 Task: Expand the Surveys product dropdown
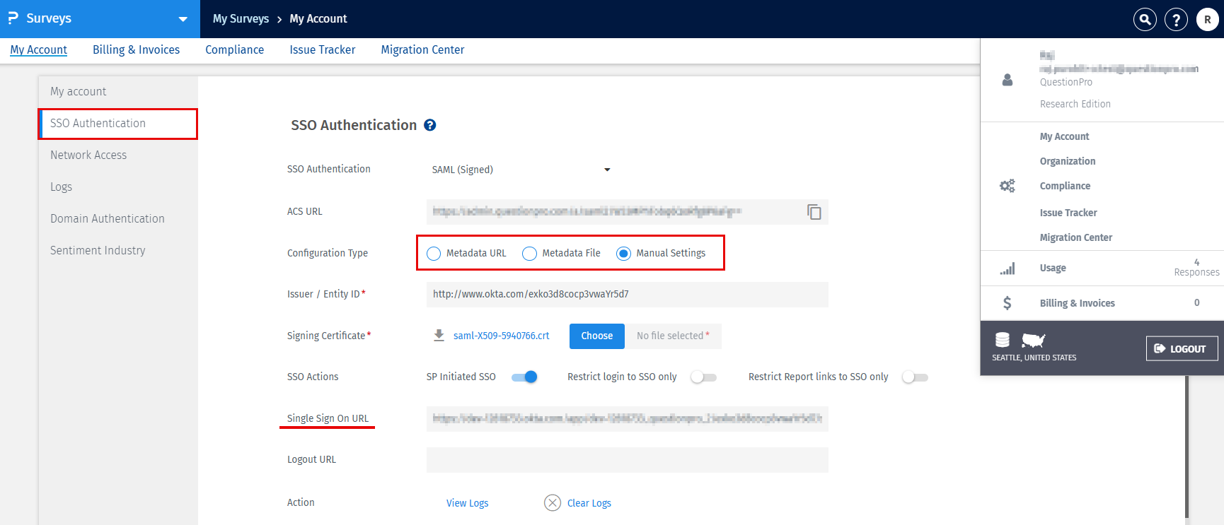tap(183, 19)
